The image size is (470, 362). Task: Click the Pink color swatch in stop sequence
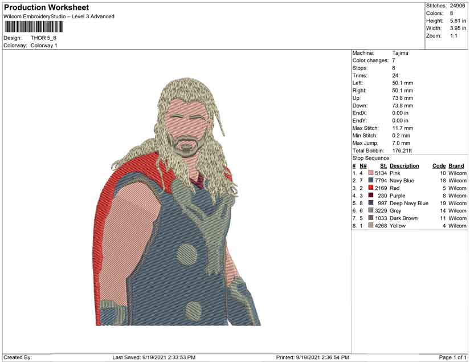click(371, 173)
